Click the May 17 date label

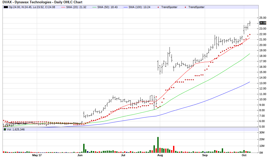pos(37,155)
